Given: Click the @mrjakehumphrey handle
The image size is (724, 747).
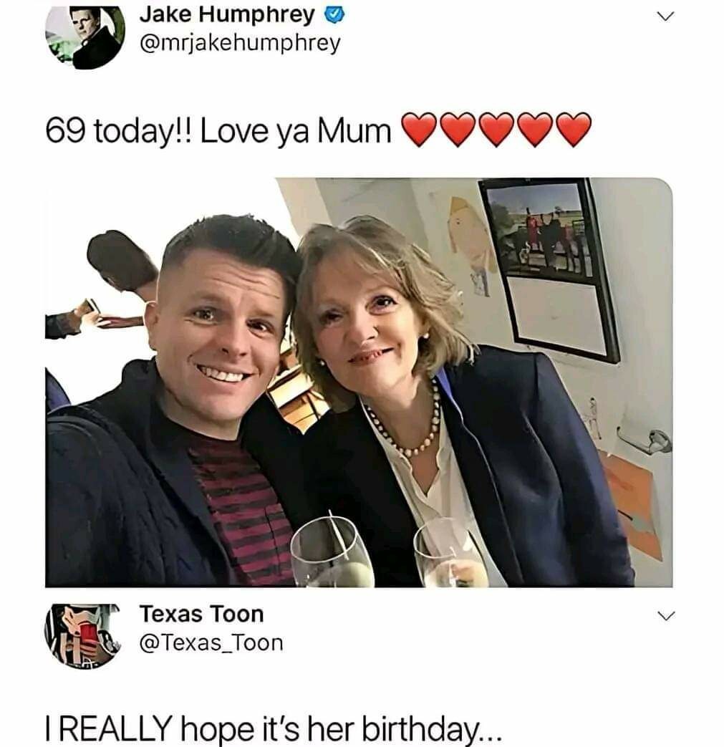Looking at the screenshot, I should click(x=240, y=44).
